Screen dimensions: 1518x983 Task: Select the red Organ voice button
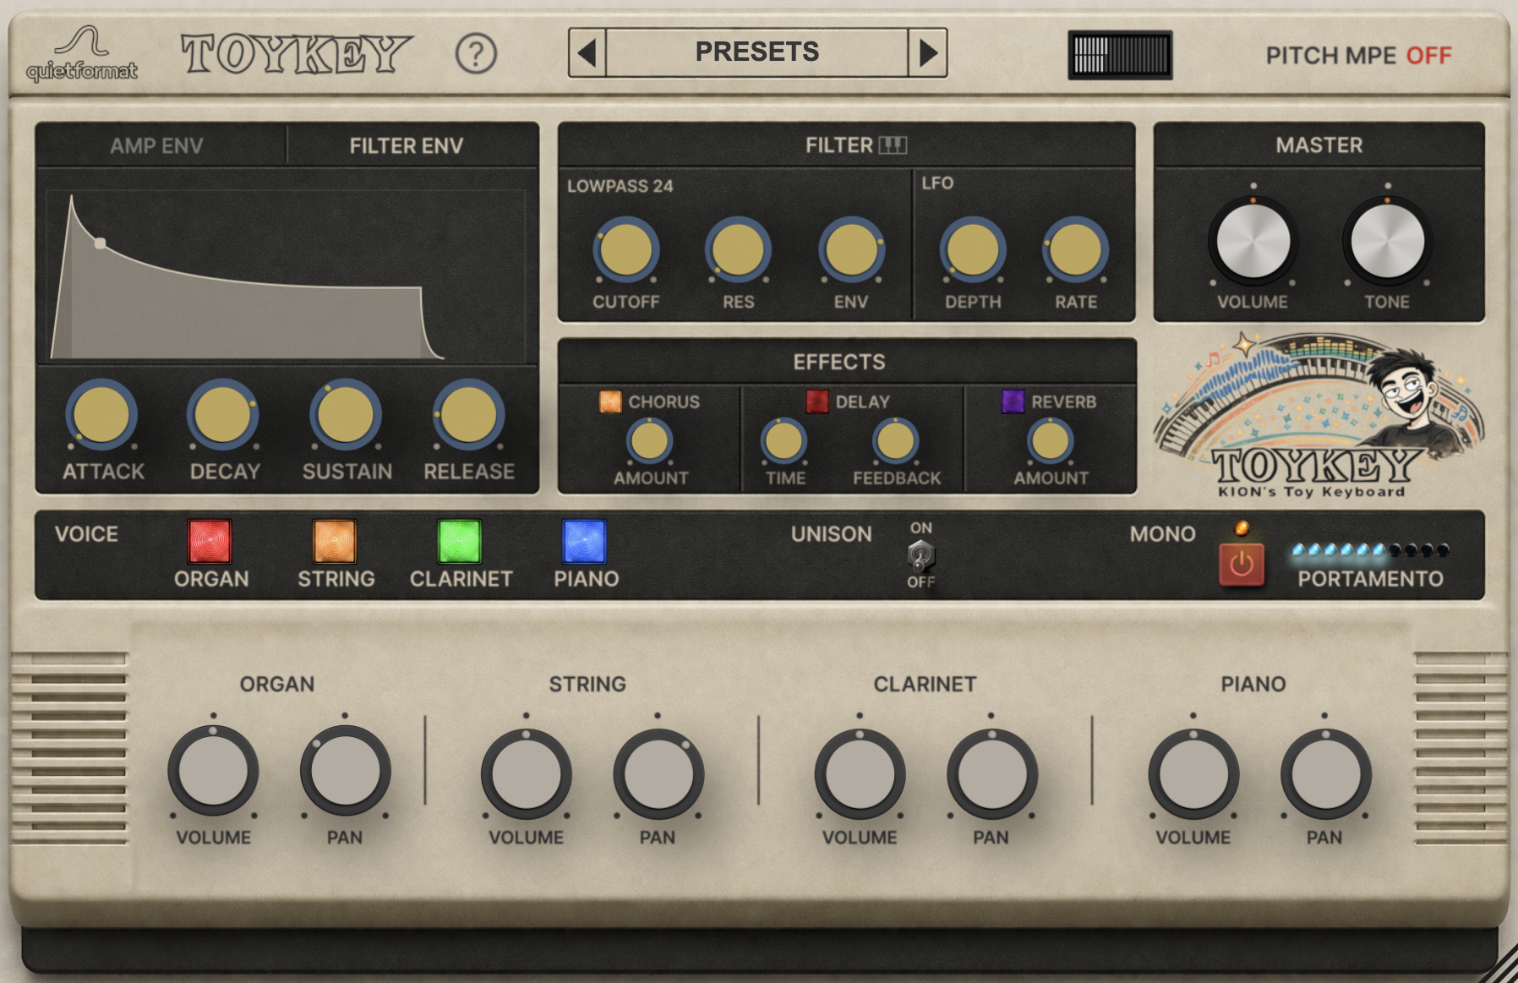[210, 542]
